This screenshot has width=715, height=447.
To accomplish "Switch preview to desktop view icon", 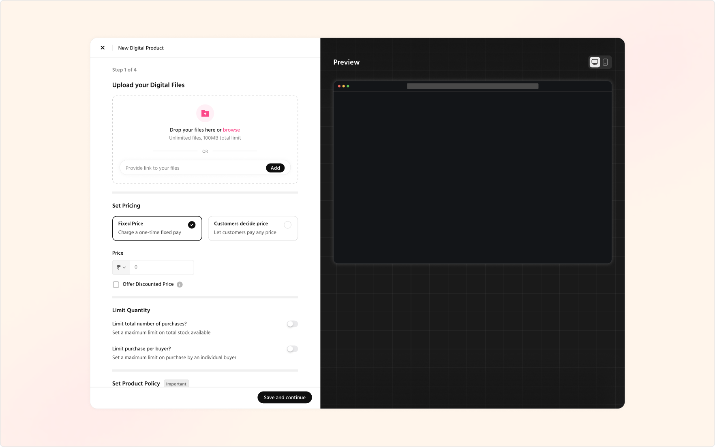I will (595, 62).
